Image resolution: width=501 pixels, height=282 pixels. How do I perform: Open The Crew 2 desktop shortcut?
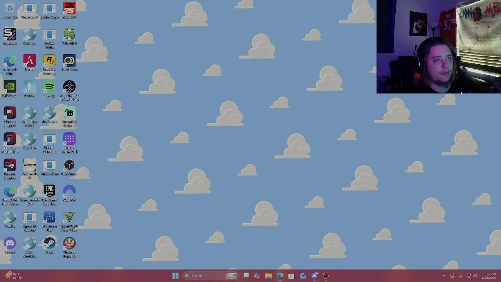tap(49, 115)
